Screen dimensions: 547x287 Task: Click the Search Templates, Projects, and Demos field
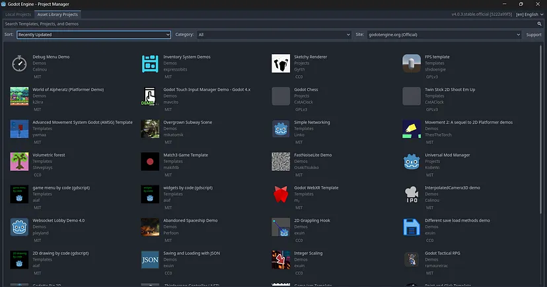pyautogui.click(x=270, y=24)
